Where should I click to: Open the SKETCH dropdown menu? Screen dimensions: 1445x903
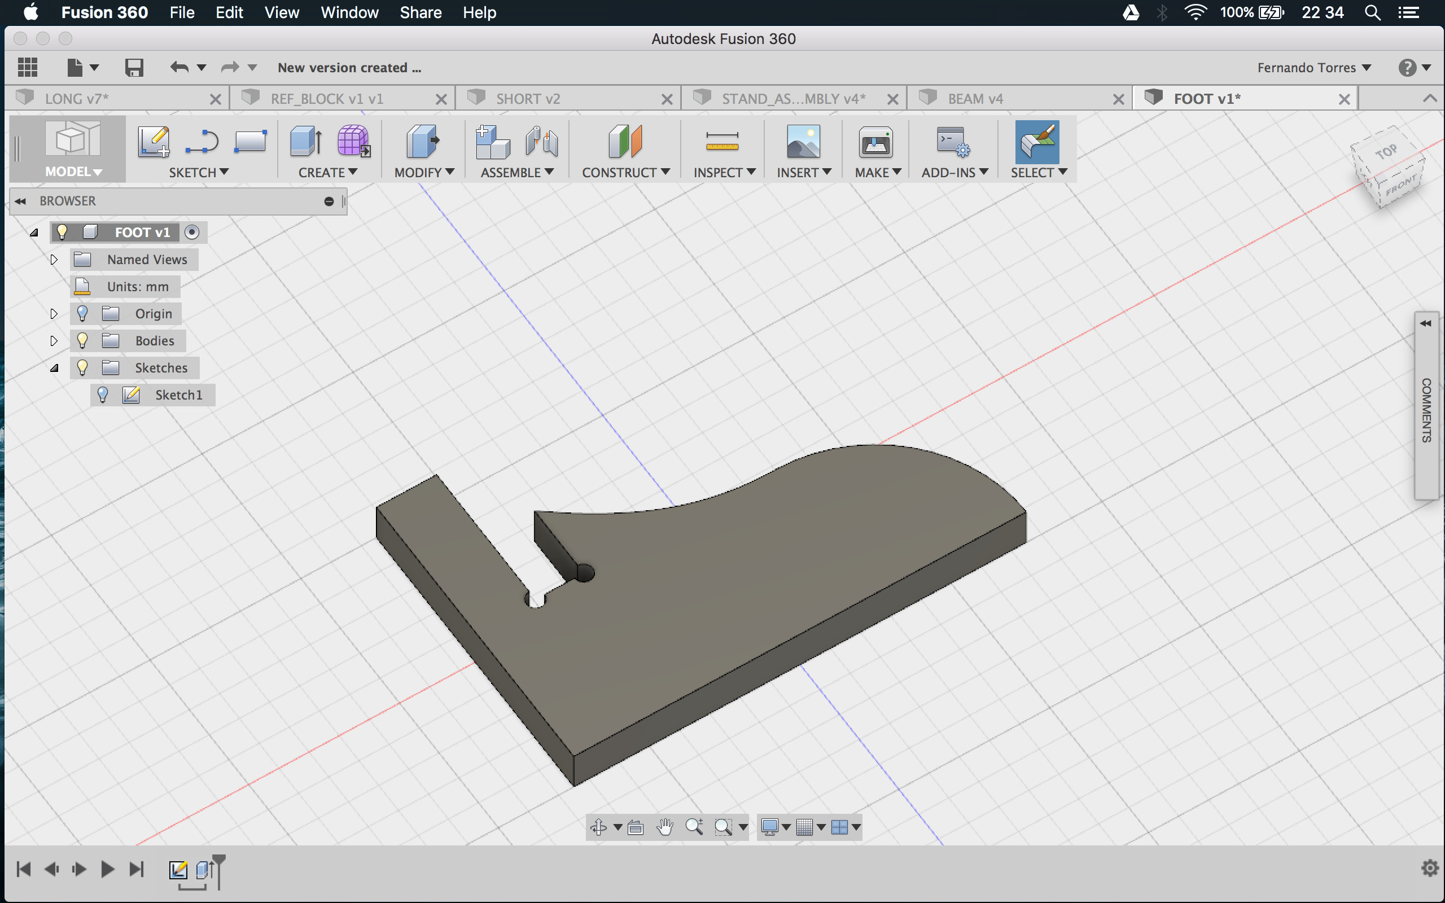[199, 172]
